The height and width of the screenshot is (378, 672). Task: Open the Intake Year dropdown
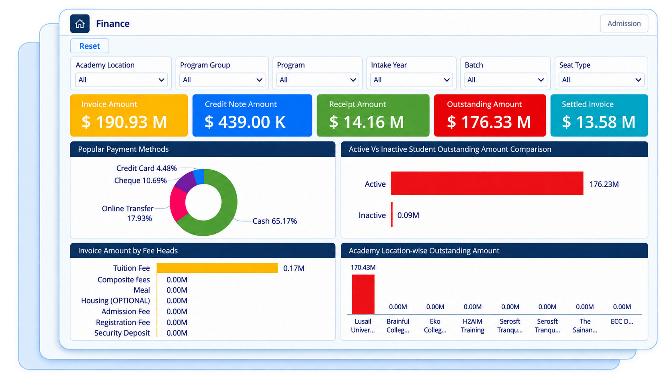(412, 80)
